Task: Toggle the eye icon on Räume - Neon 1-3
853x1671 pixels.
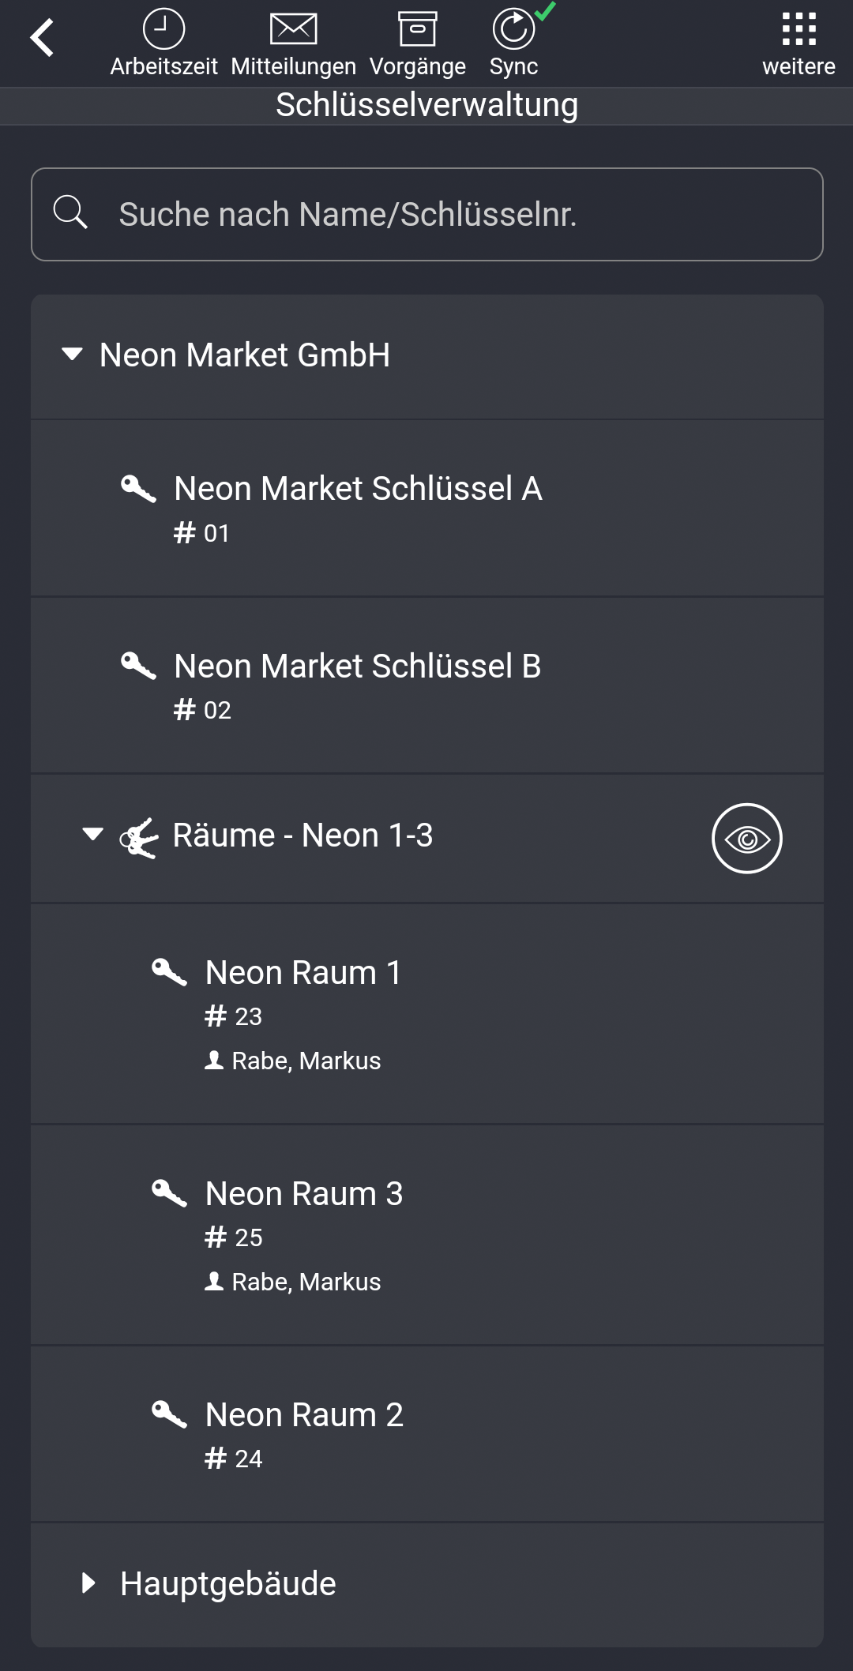Action: pos(746,839)
